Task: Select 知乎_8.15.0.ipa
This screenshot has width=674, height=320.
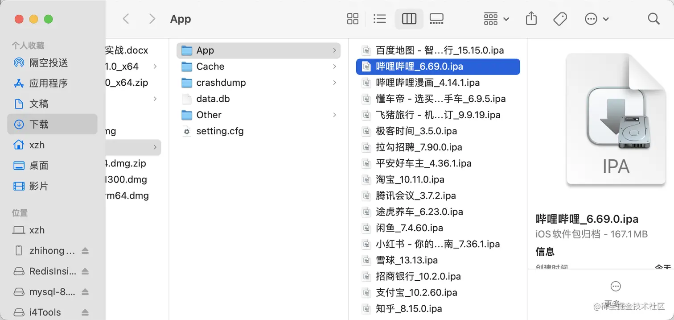Action: click(438, 308)
